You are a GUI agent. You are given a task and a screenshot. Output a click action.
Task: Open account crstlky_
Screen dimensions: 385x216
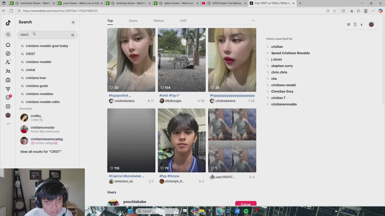[47, 118]
